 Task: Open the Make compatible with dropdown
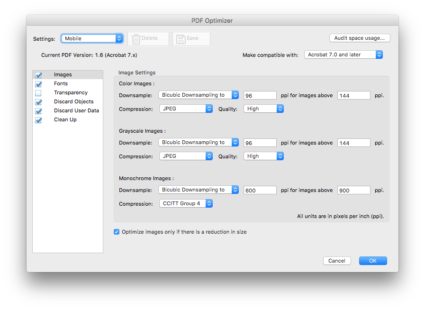343,55
